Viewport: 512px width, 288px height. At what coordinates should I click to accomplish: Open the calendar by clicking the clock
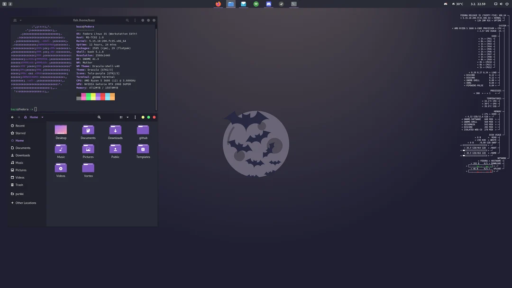pos(478,4)
